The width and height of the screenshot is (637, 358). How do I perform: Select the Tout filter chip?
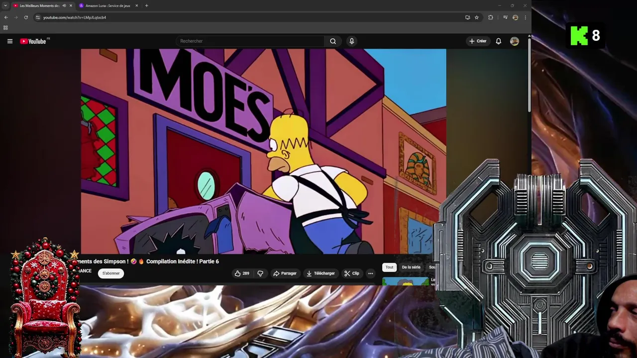click(x=389, y=268)
